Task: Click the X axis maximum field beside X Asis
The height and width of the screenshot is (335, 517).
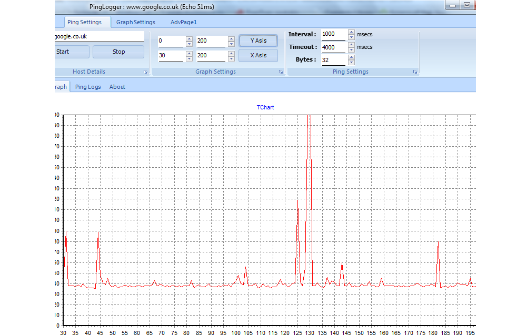Action: point(211,56)
